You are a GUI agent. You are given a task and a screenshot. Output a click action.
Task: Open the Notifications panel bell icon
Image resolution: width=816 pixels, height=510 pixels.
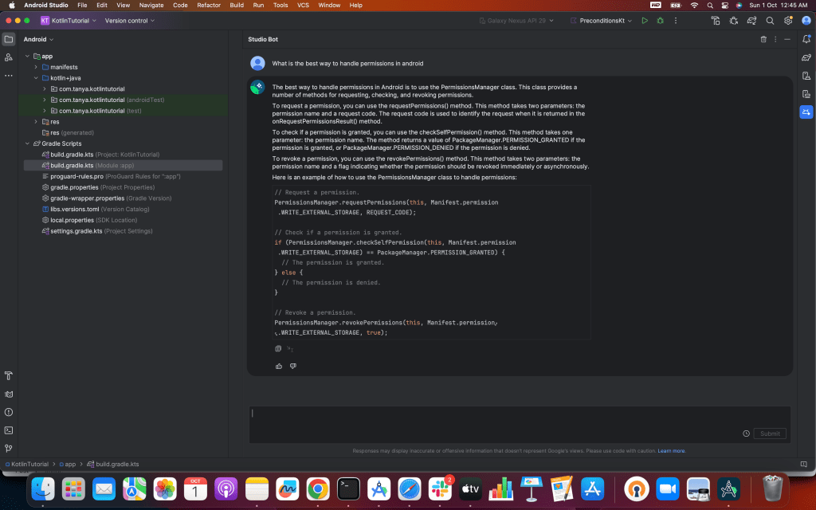(806, 39)
